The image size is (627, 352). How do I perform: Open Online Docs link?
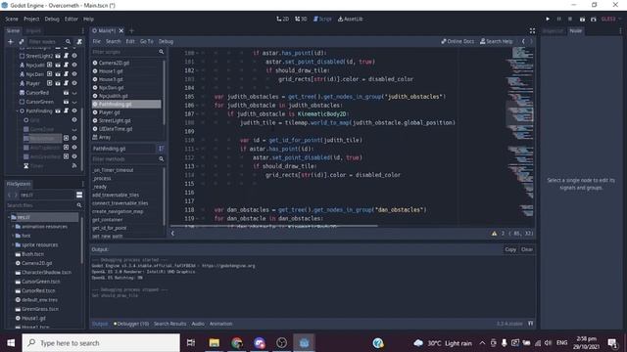point(458,41)
